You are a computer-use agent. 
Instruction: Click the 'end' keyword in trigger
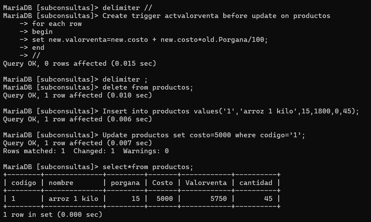[38, 48]
